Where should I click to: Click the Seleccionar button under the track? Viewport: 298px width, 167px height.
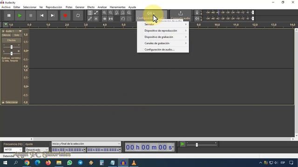point(12,102)
